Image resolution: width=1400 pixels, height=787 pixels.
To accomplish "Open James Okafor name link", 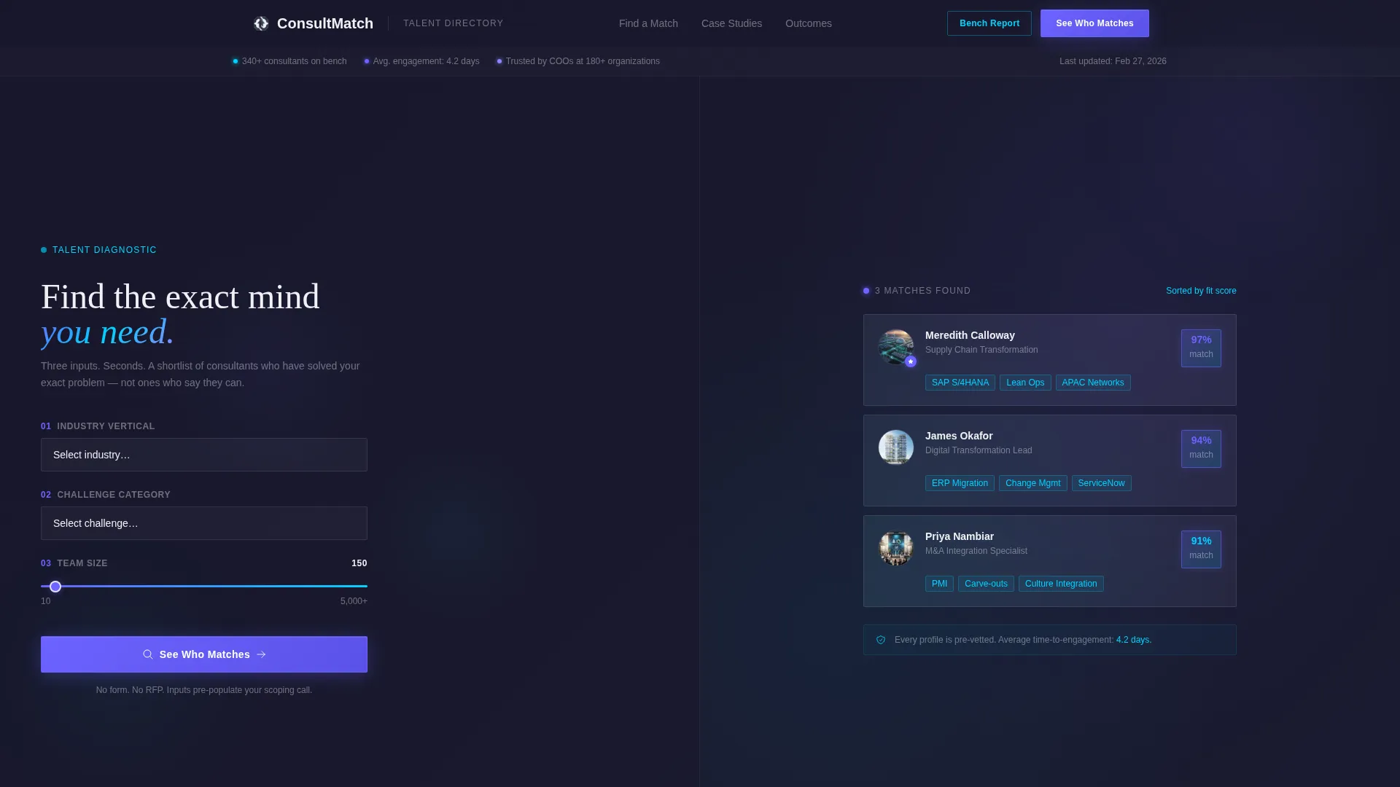I will point(959,436).
